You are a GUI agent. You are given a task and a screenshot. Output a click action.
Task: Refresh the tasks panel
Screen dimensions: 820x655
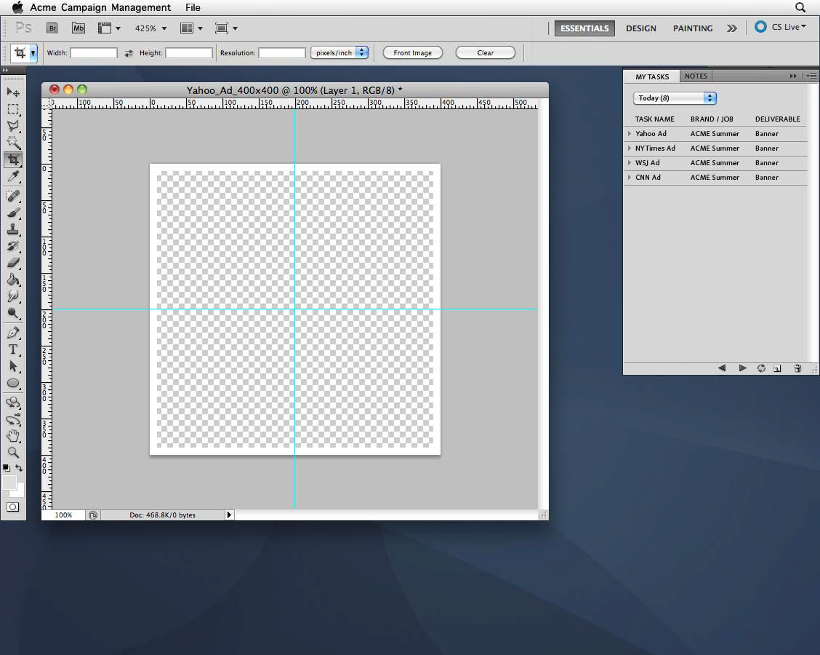[761, 368]
